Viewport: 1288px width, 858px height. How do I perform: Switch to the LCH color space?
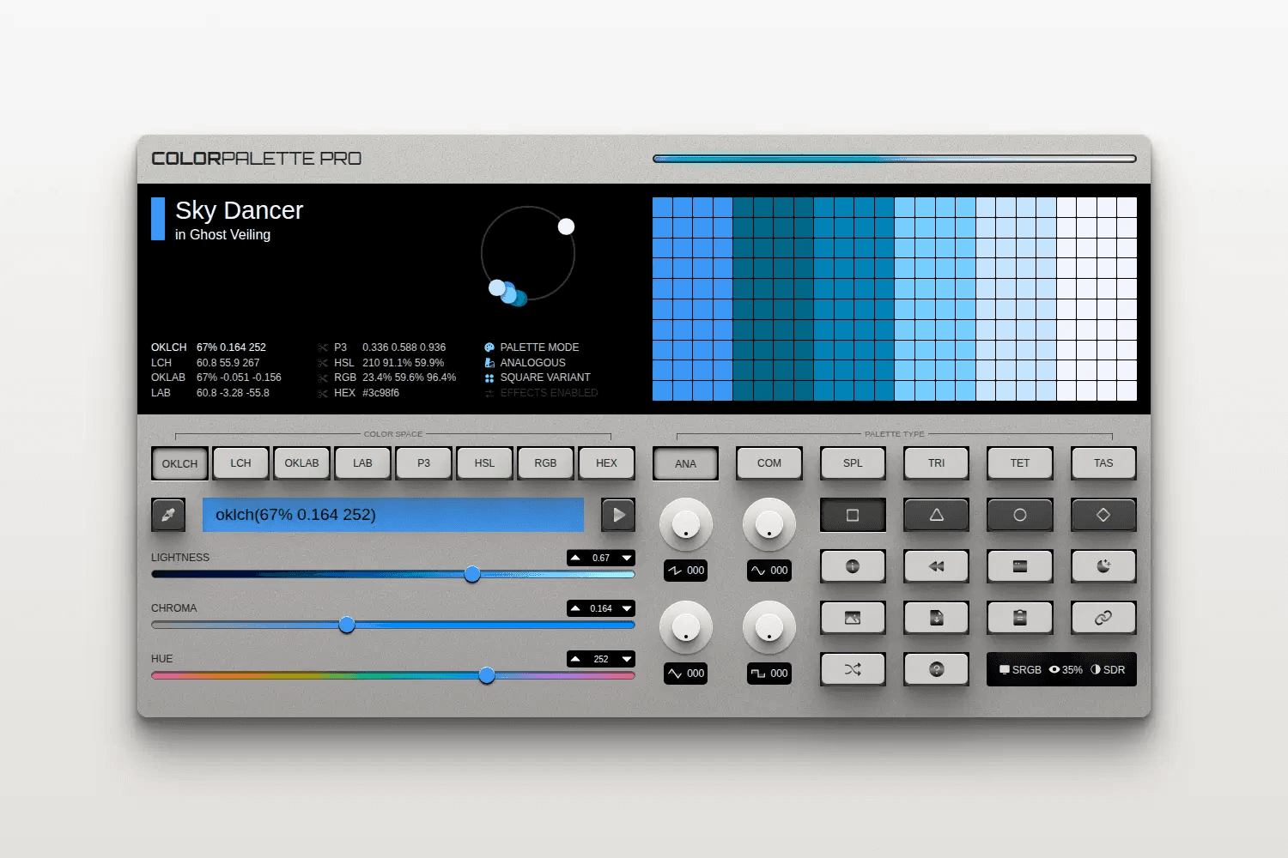(240, 463)
